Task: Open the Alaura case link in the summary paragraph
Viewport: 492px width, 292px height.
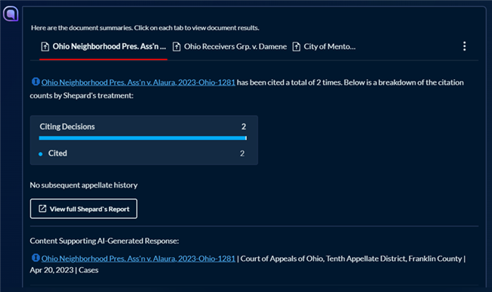Action: pyautogui.click(x=138, y=82)
